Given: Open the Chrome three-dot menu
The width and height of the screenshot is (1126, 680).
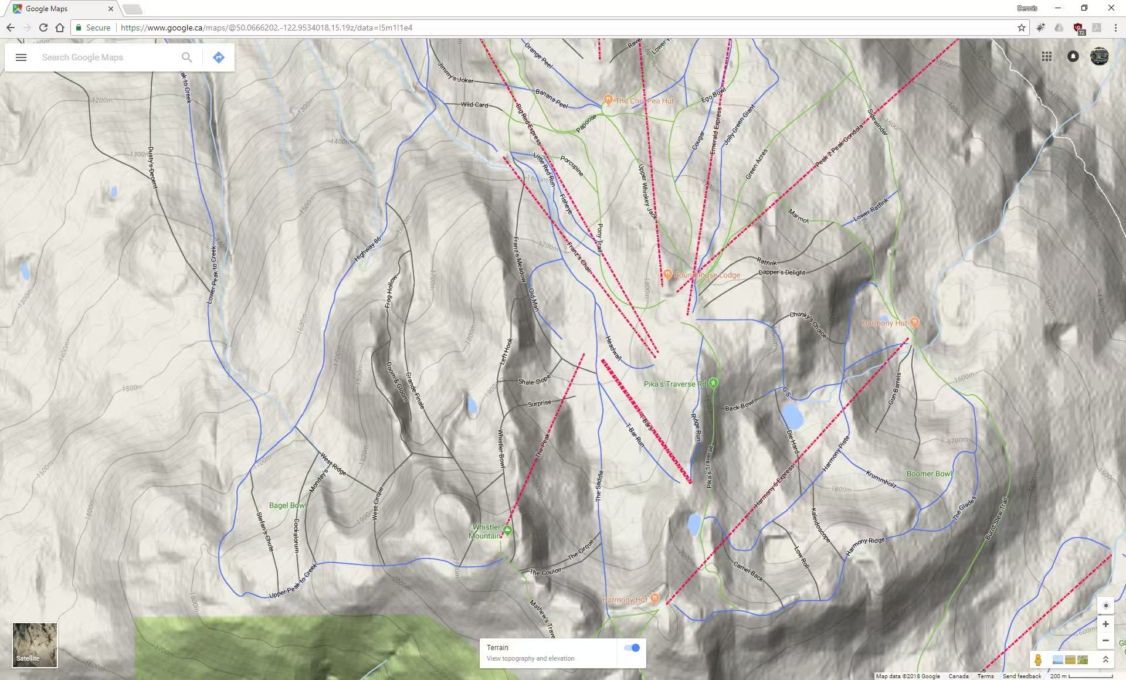Looking at the screenshot, I should point(1115,28).
